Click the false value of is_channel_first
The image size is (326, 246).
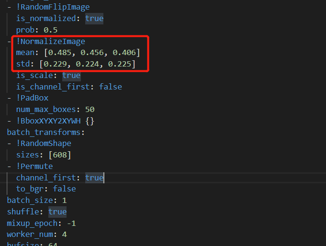point(111,87)
